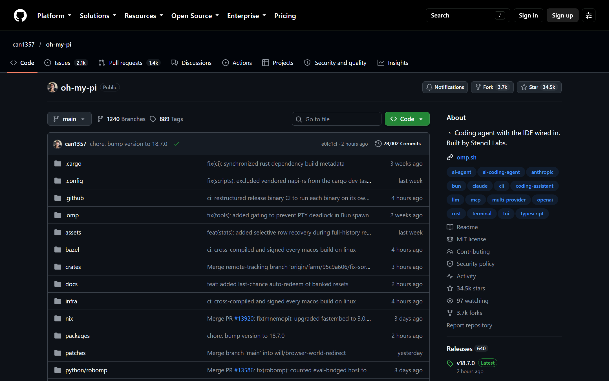
Task: Open the main branch selector dropdown
Action: 69,119
